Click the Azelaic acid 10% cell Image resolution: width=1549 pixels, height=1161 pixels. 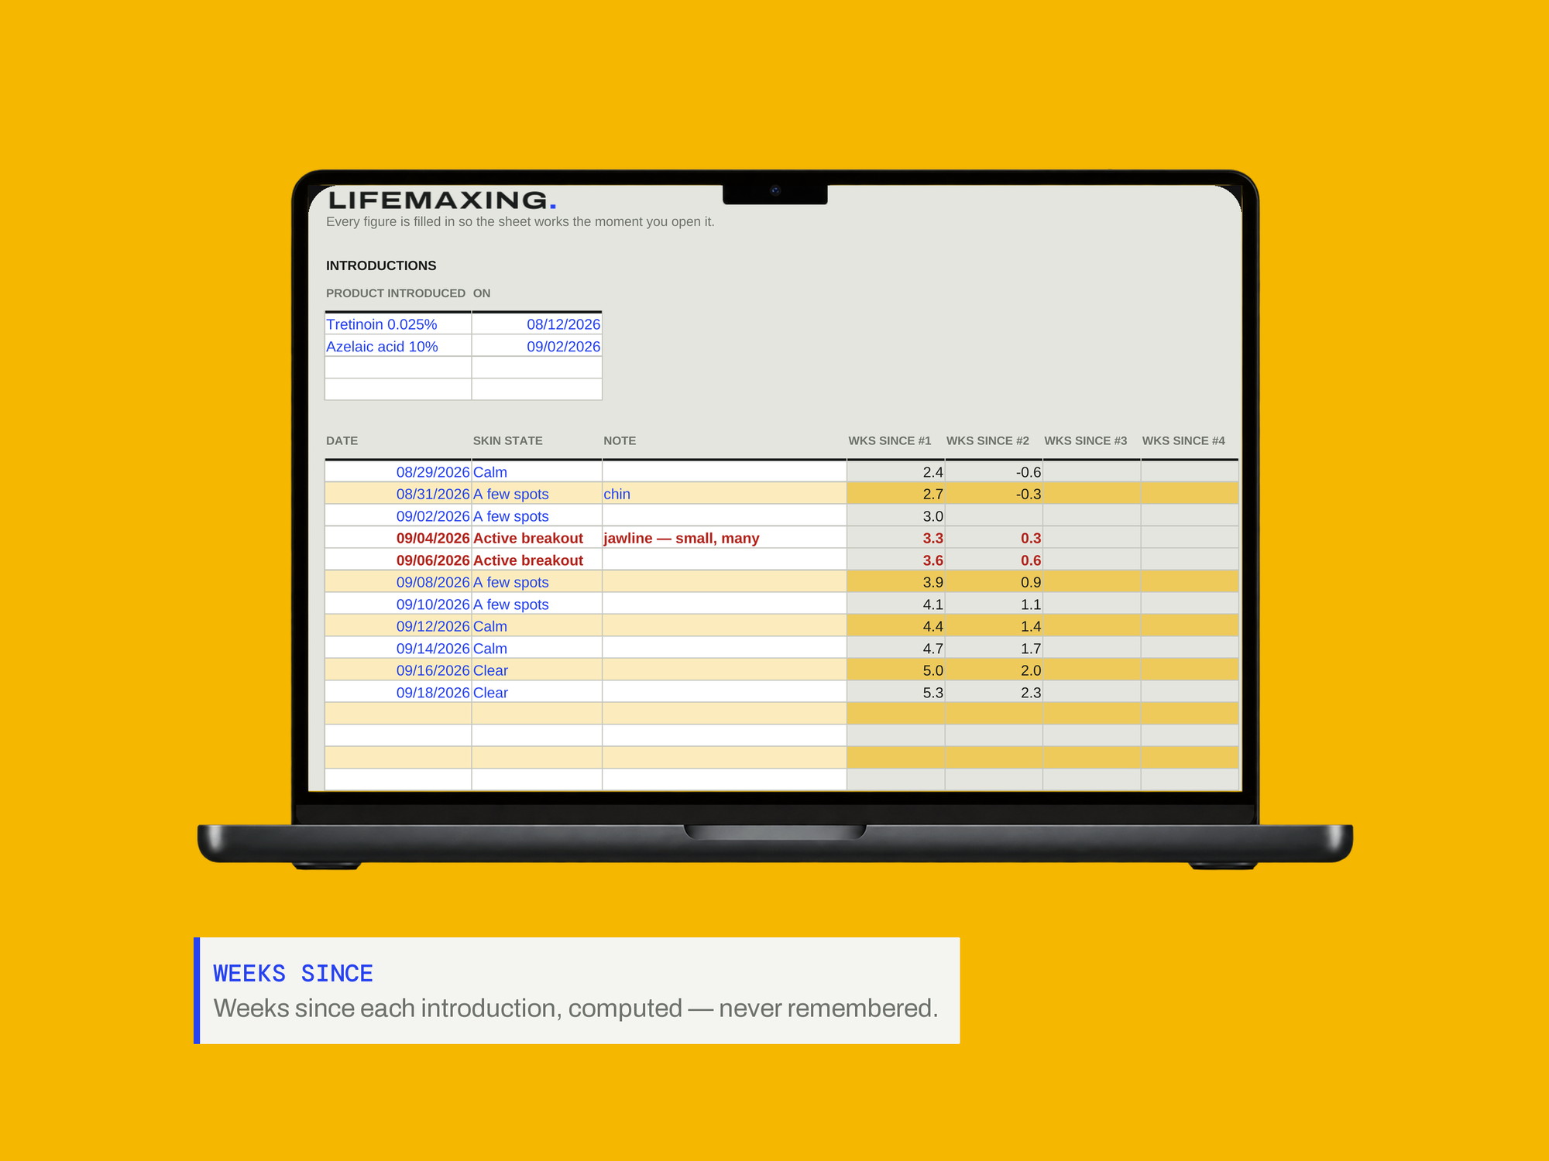[398, 347]
